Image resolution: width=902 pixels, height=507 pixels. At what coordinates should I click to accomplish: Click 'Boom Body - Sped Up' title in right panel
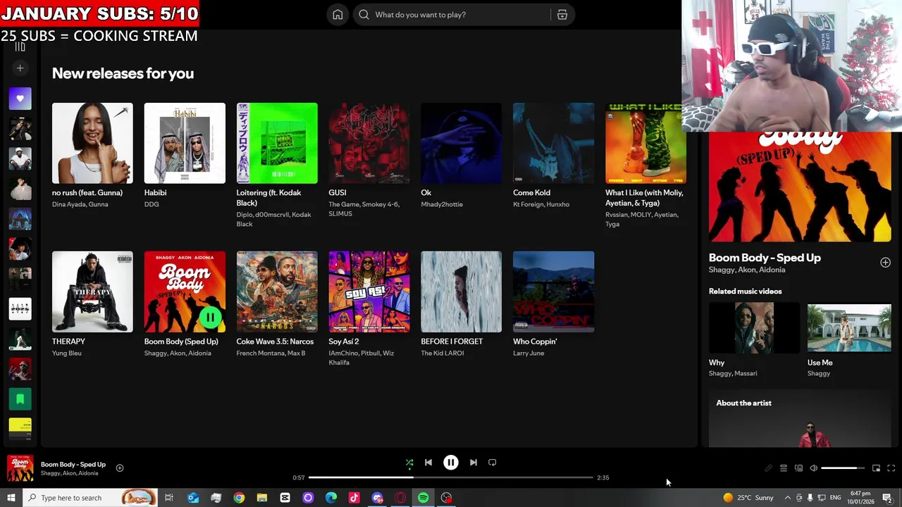pyautogui.click(x=765, y=258)
